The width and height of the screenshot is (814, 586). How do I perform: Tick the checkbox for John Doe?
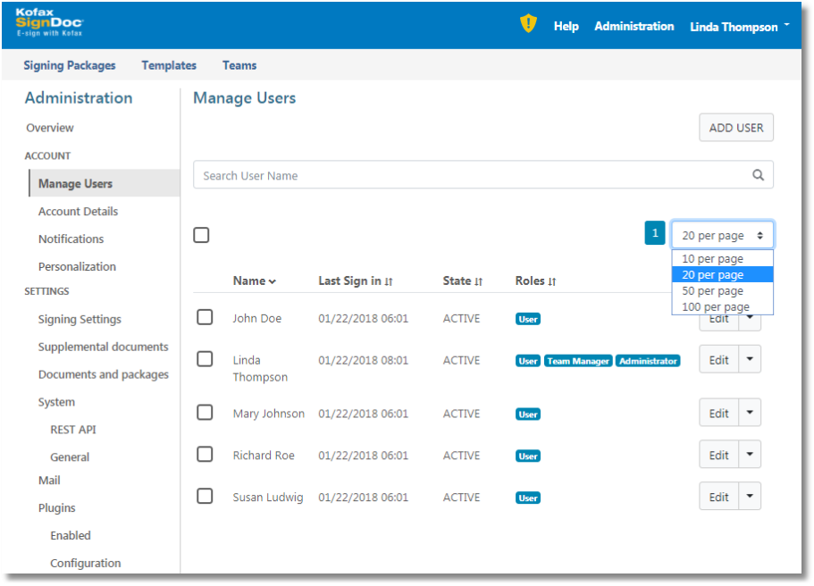coord(205,317)
